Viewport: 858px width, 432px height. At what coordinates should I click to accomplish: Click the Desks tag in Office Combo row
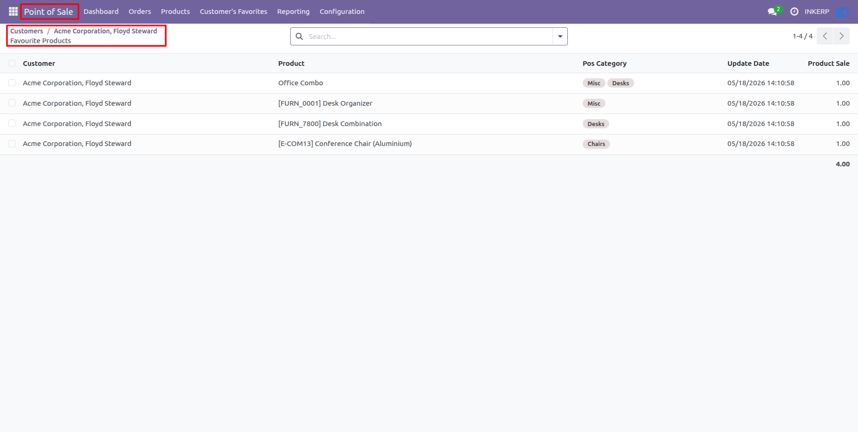[x=620, y=83]
